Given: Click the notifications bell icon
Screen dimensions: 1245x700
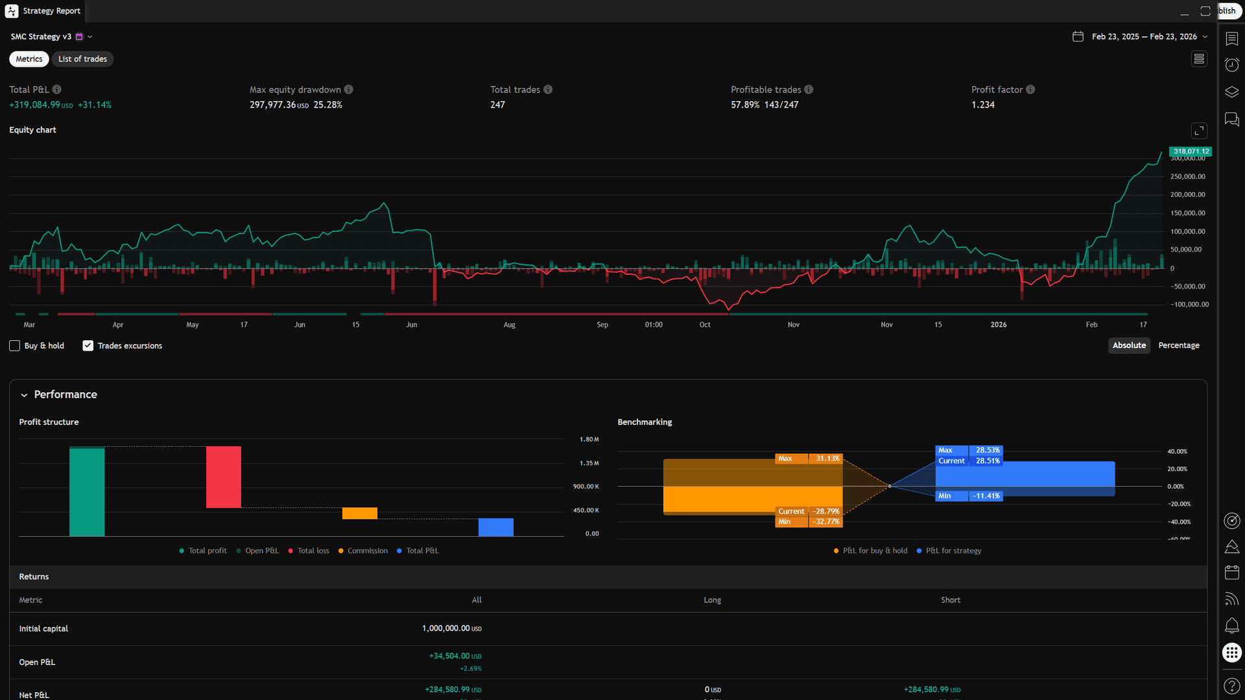Looking at the screenshot, I should click(1231, 625).
